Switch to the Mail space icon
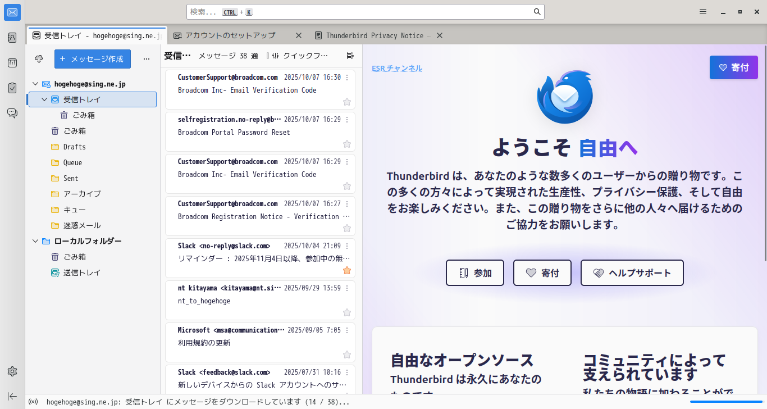767x409 pixels. pos(12,12)
